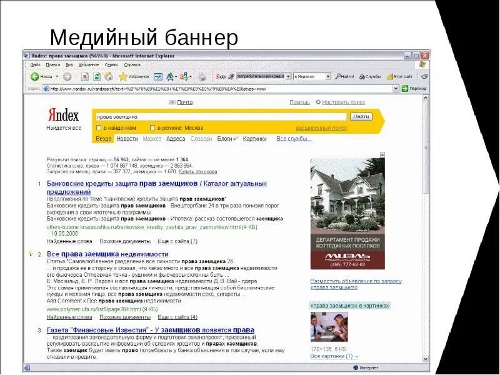The height and width of the screenshot is (375, 500).
Task: Open the 170×135 picture result thumbnail
Action: [x=329, y=327]
